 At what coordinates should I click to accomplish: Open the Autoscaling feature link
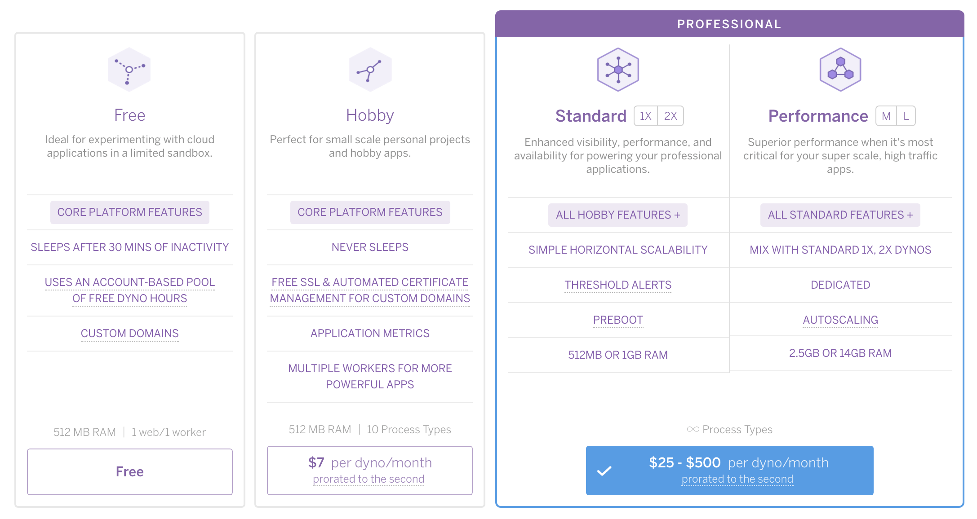click(840, 320)
